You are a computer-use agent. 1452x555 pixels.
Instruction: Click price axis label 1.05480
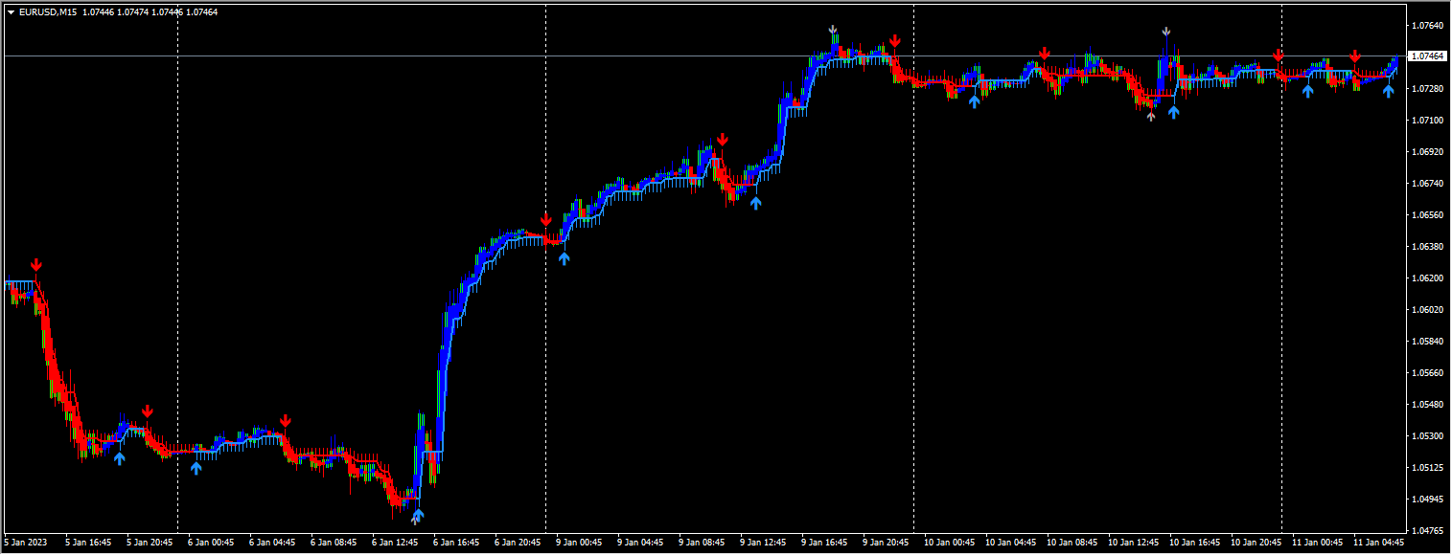click(1428, 405)
